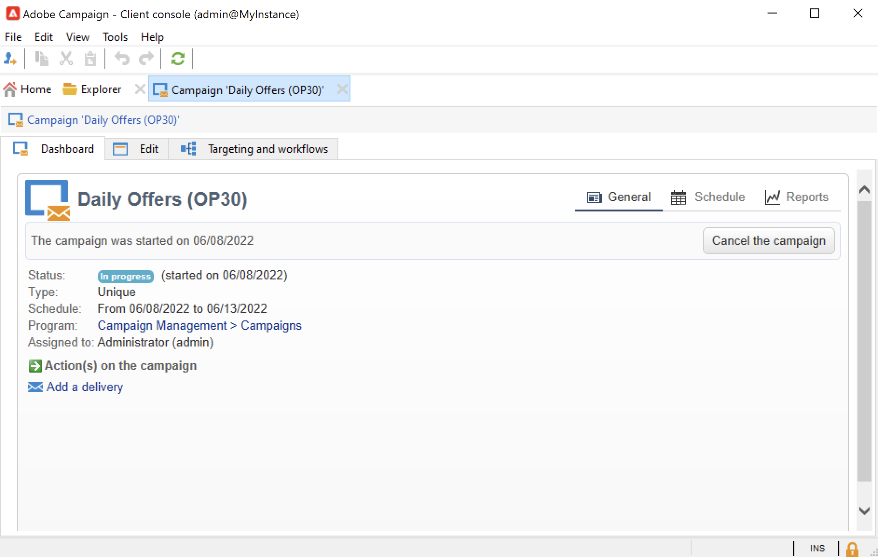
Task: Click the scrollbar up arrow
Action: (864, 189)
